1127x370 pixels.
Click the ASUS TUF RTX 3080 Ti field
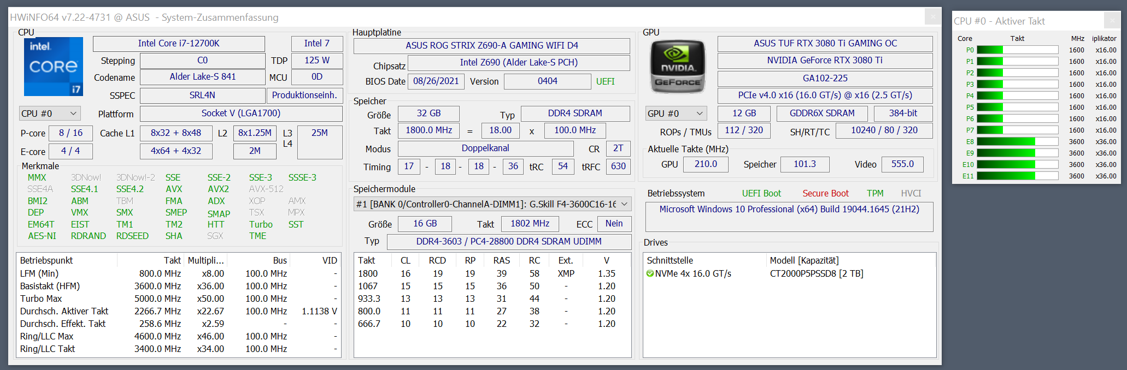pyautogui.click(x=825, y=44)
